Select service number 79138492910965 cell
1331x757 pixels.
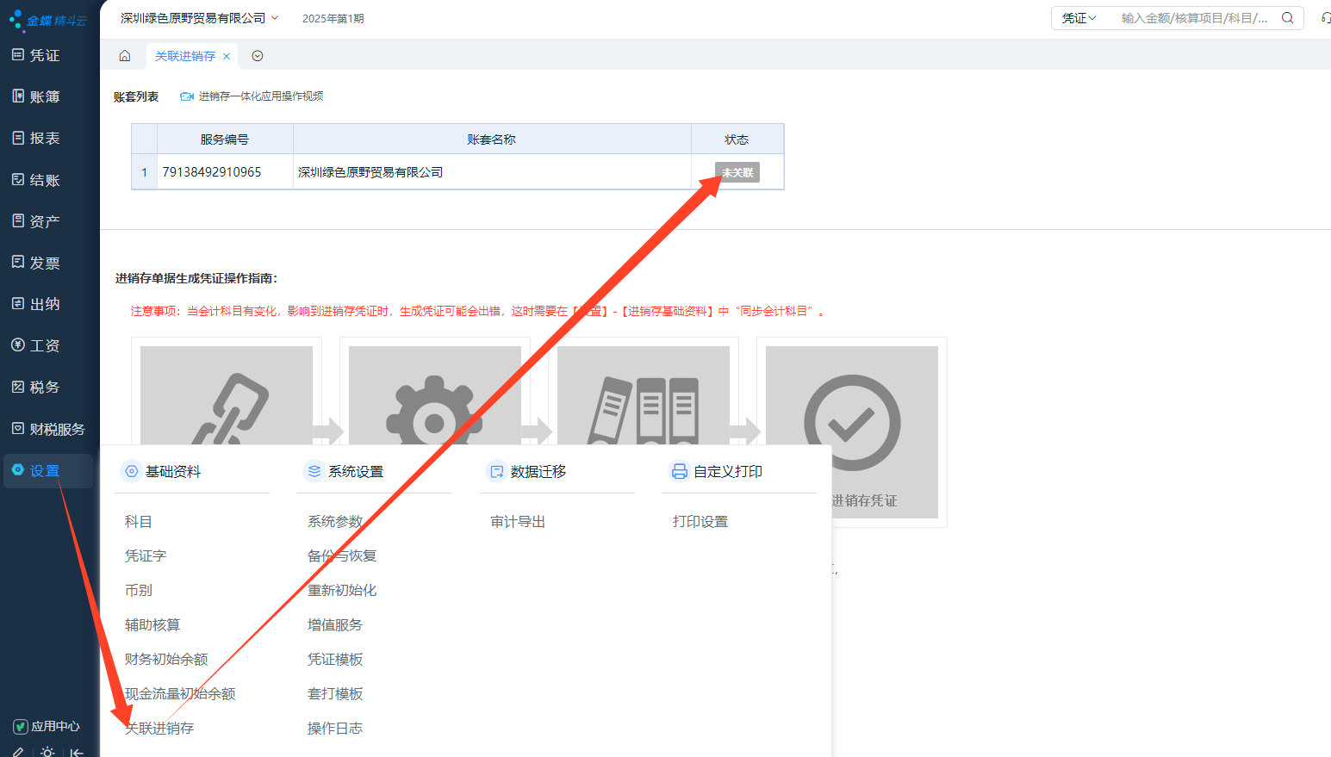coord(225,172)
